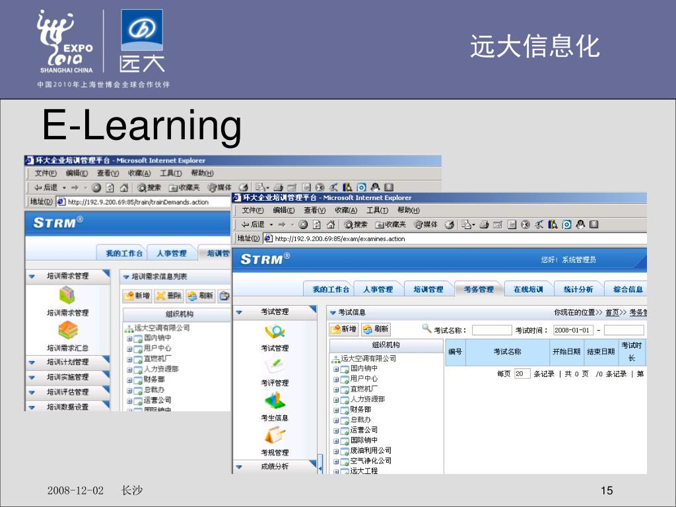
Task: Click 新增 button in exam window
Action: [x=343, y=329]
